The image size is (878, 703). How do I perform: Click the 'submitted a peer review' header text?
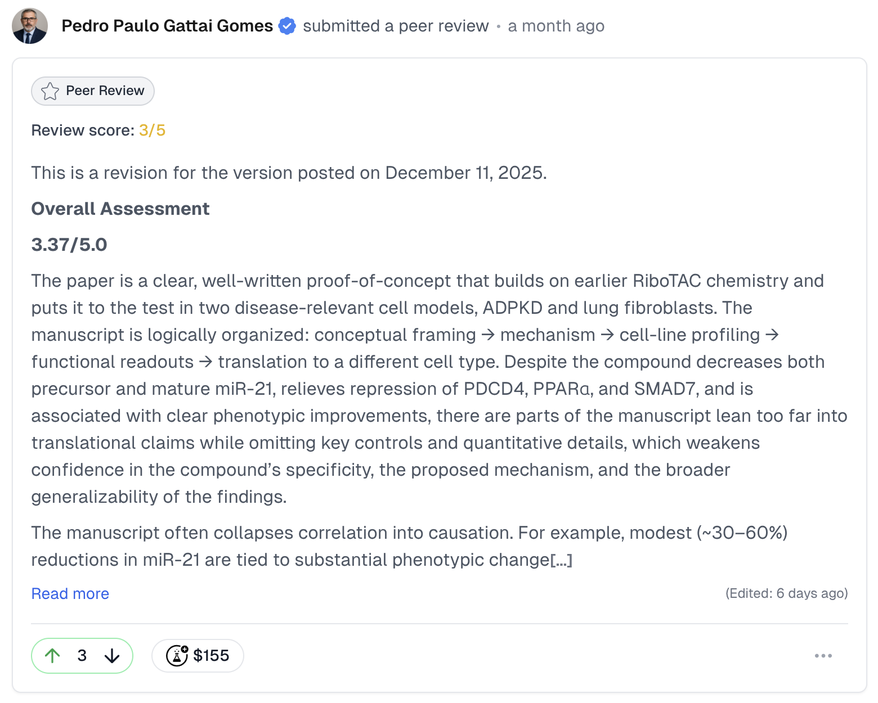click(x=396, y=25)
